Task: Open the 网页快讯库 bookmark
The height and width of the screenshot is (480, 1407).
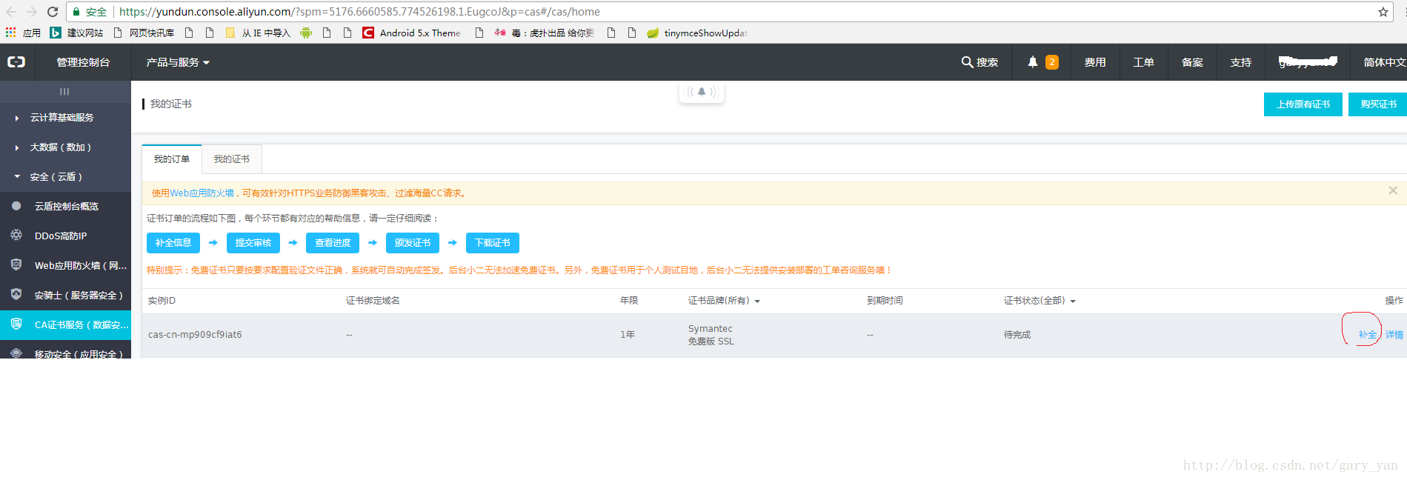Action: click(144, 33)
